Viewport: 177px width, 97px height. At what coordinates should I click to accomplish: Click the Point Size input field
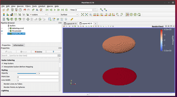[x=38, y=77]
